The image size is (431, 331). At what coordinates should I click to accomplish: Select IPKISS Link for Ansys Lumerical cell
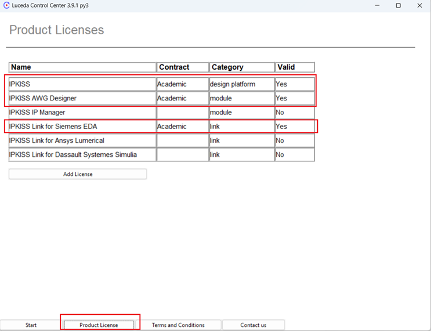coord(82,141)
